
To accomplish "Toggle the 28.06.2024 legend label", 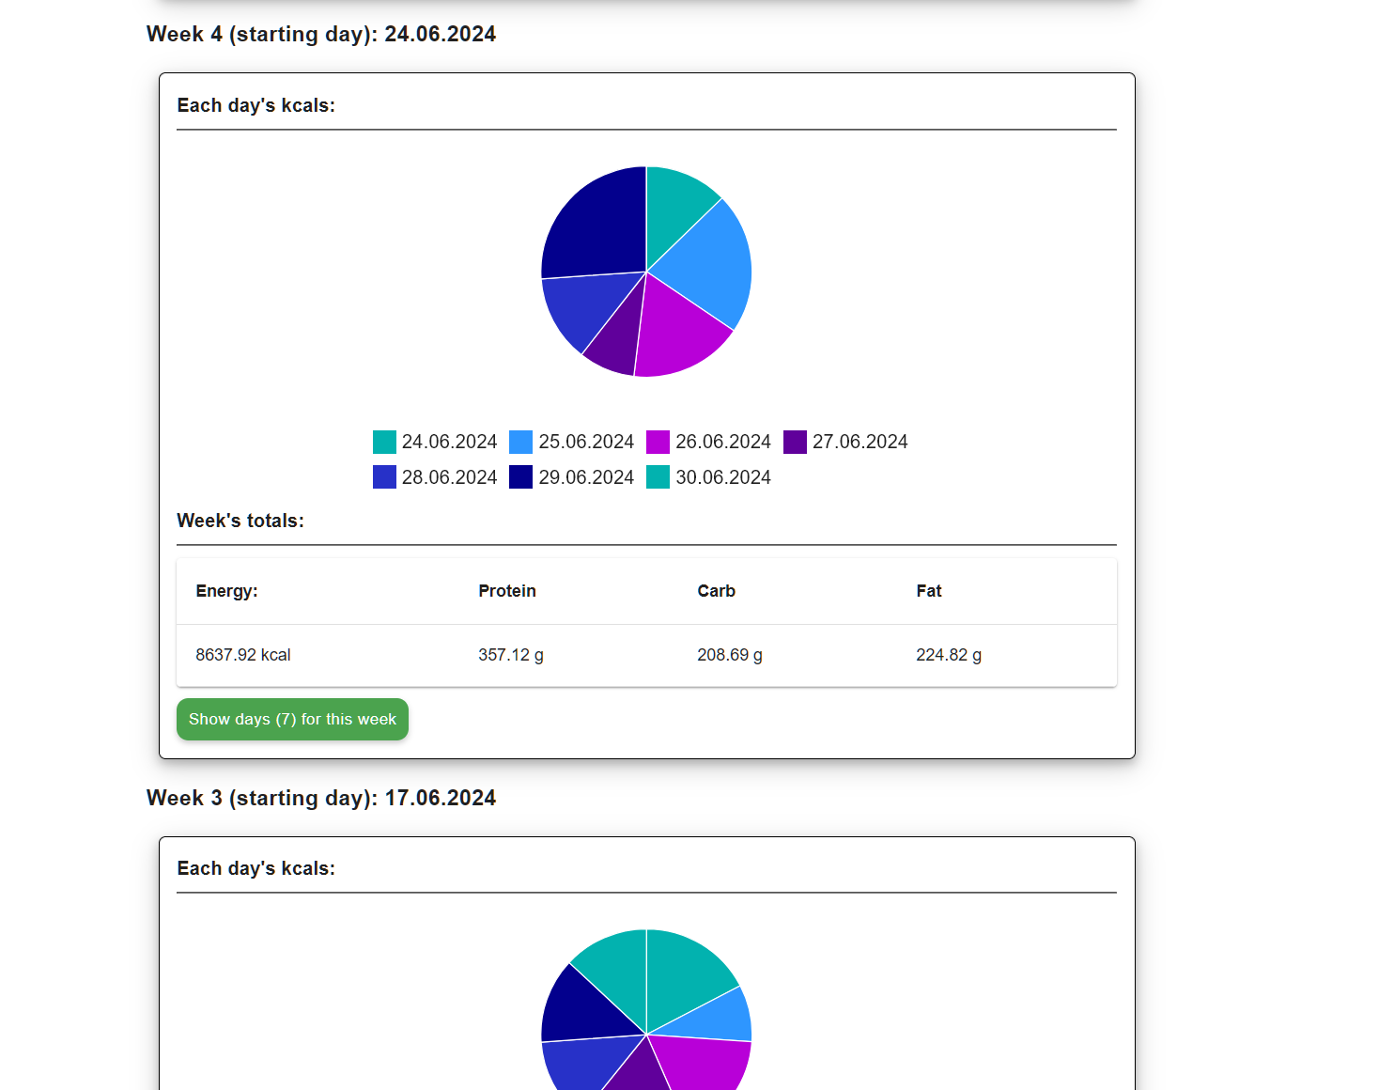I will [x=449, y=477].
